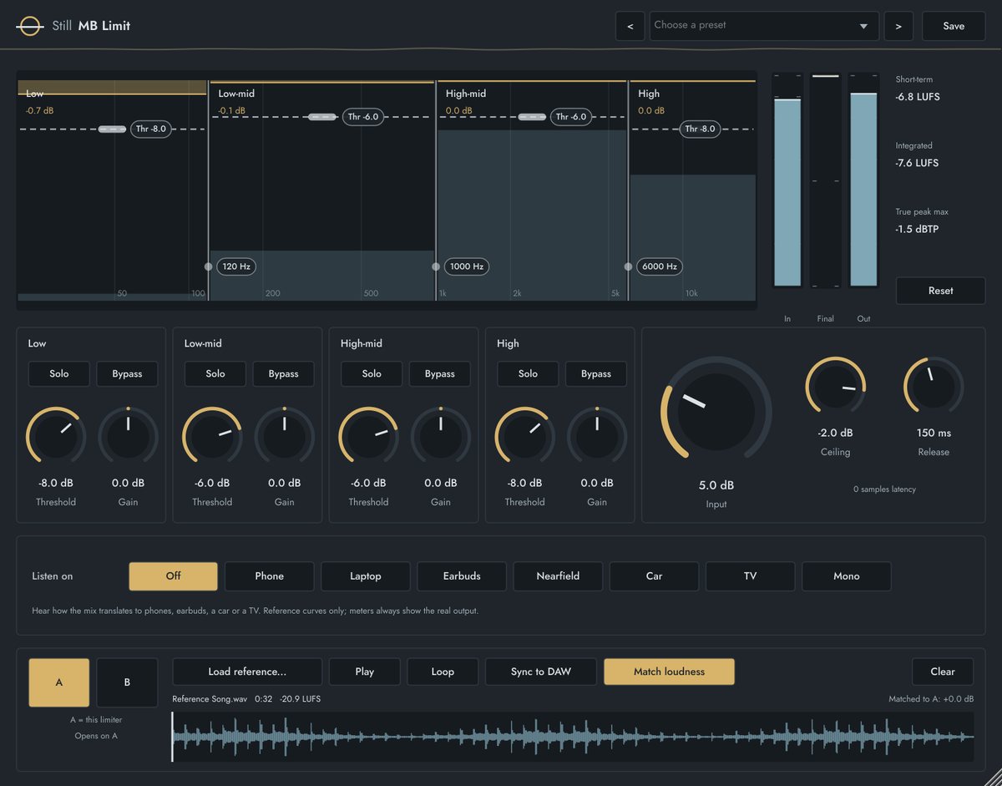Click the Low band Threshold knob
Screen dimensions: 1002x786
point(56,436)
